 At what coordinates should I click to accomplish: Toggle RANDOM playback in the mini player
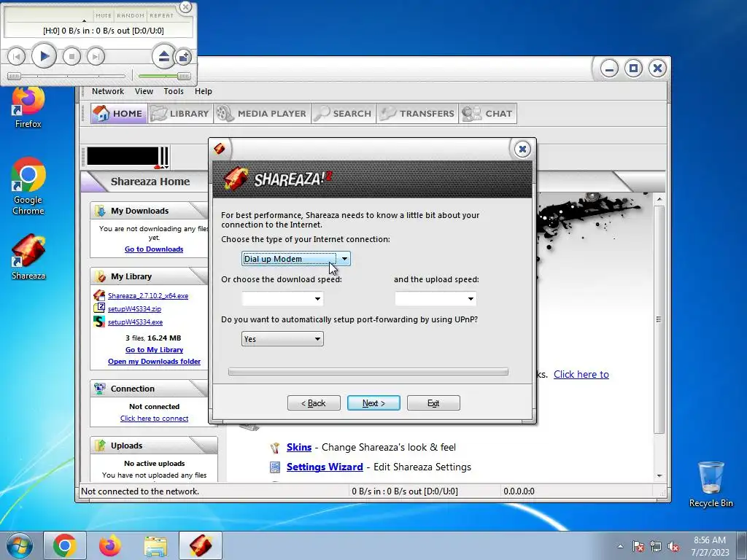[x=131, y=15]
